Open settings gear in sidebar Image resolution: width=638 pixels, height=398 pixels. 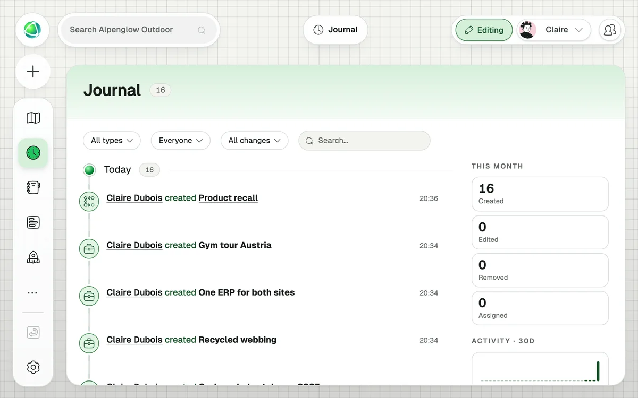(x=33, y=367)
